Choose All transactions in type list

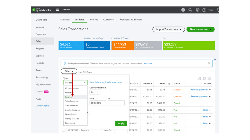[x=75, y=88]
